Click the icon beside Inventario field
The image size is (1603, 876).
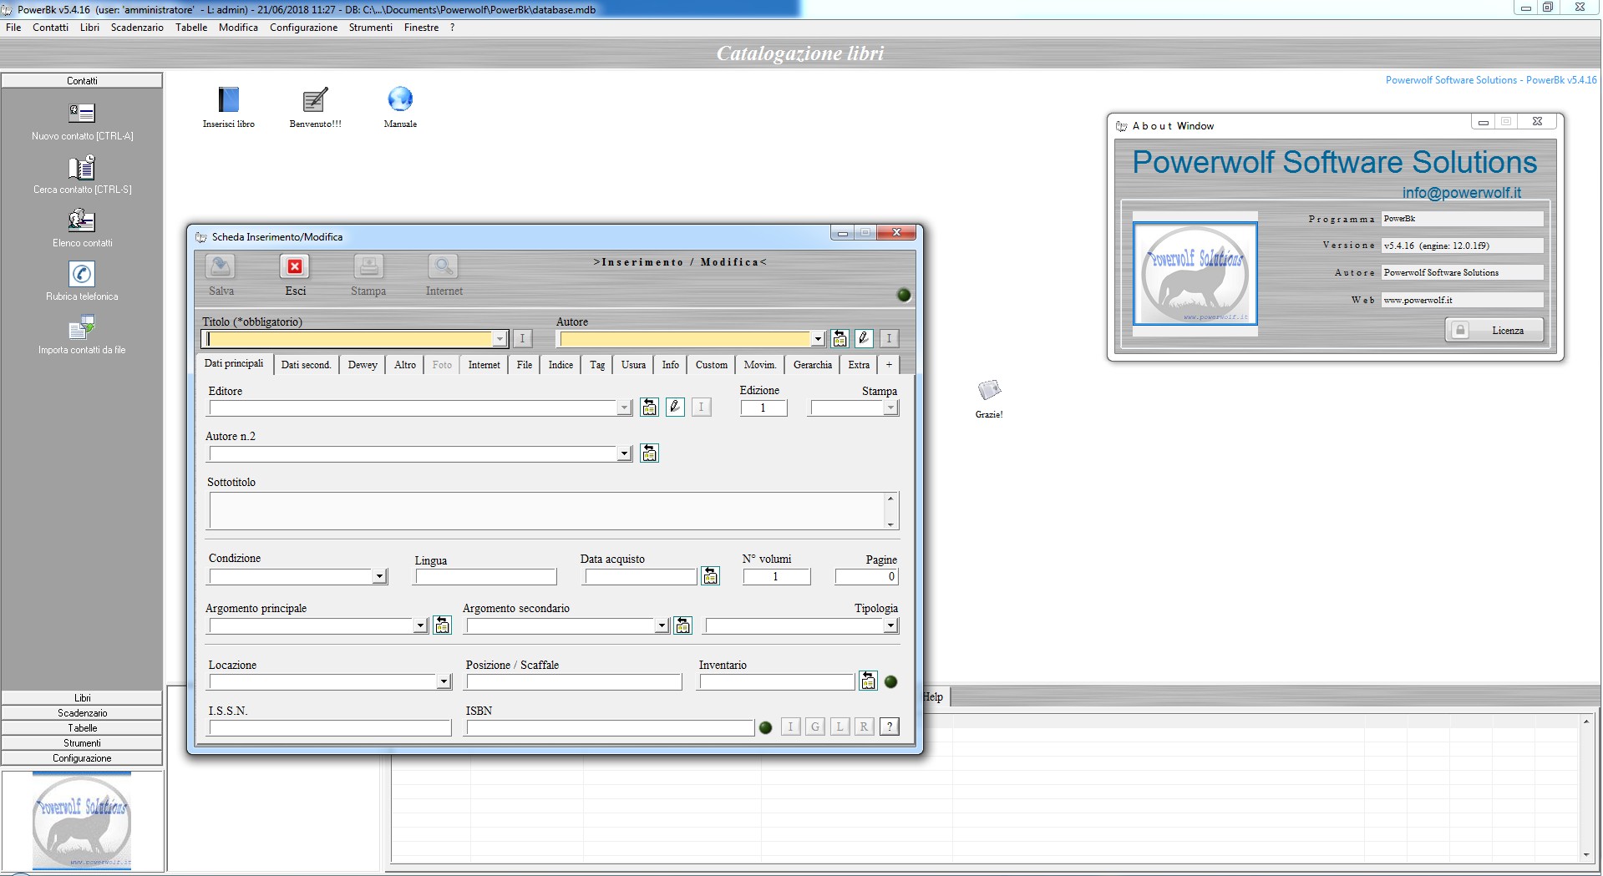[868, 681]
